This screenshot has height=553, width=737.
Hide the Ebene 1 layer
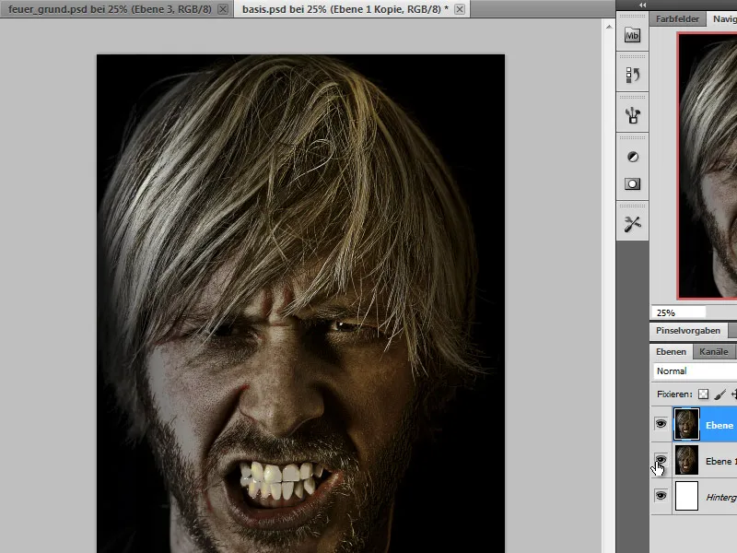tap(661, 461)
